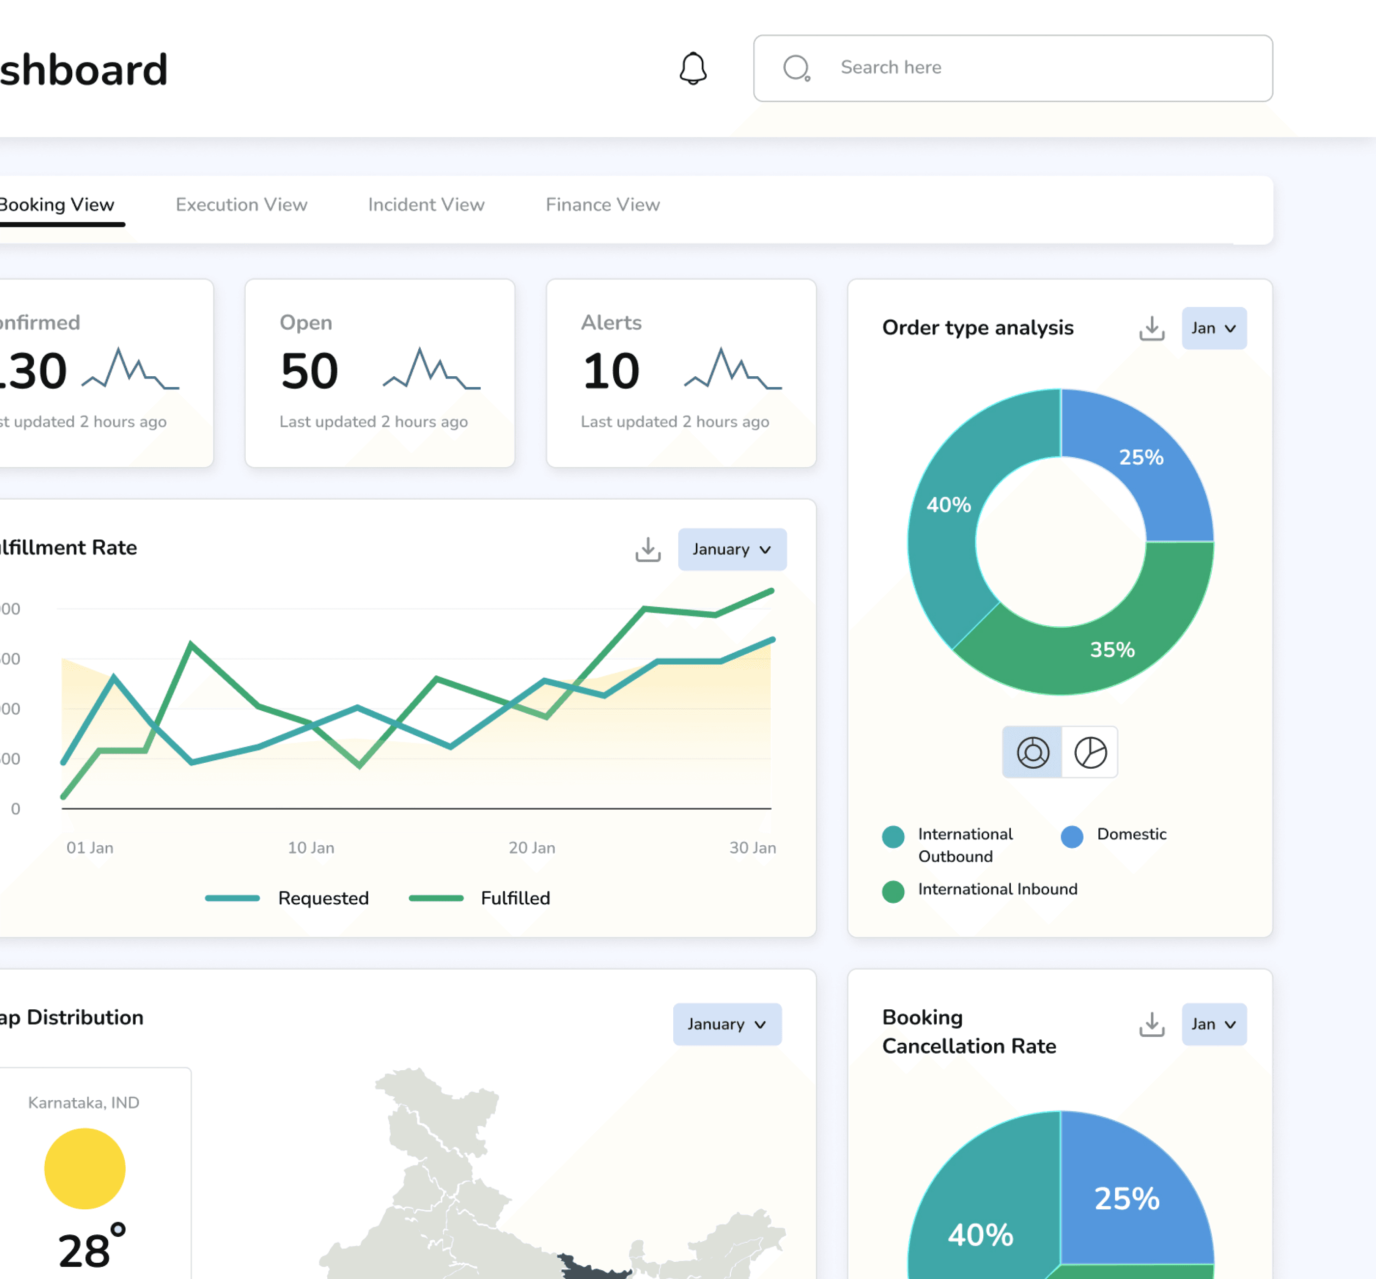Click the yellow sun weather icon
This screenshot has height=1279, width=1376.
pos(85,1168)
